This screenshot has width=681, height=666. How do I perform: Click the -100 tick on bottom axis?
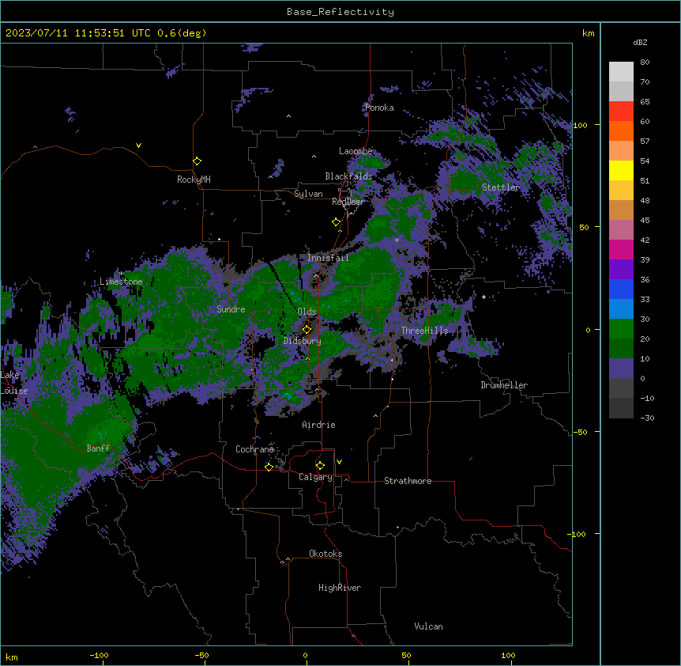[99, 655]
